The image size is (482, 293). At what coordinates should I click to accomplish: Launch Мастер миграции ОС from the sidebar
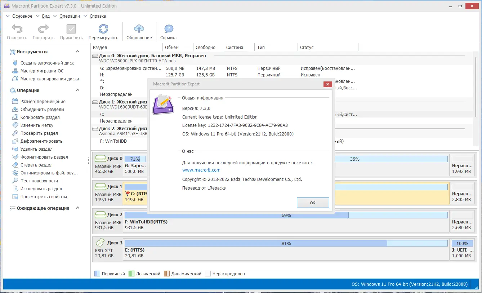[x=42, y=71]
